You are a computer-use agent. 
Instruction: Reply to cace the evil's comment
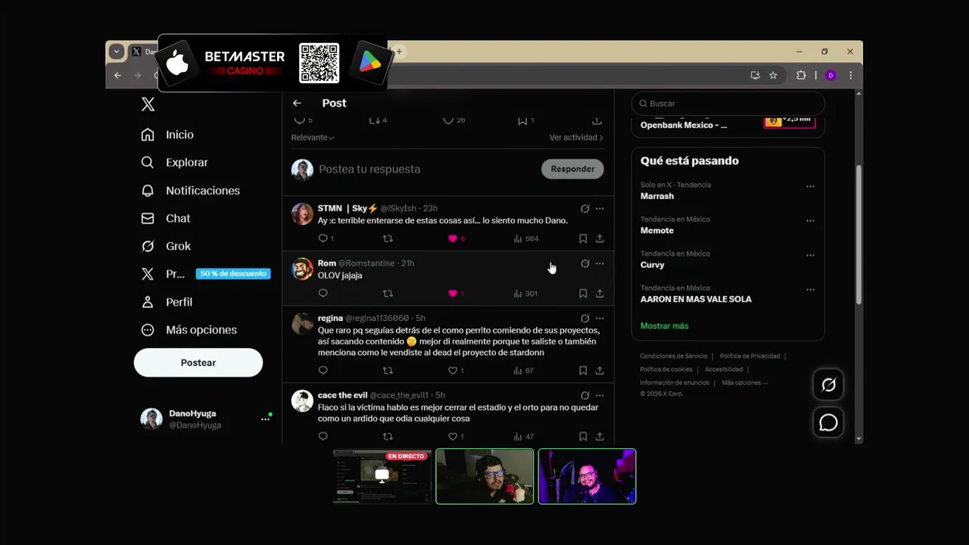pos(323,436)
